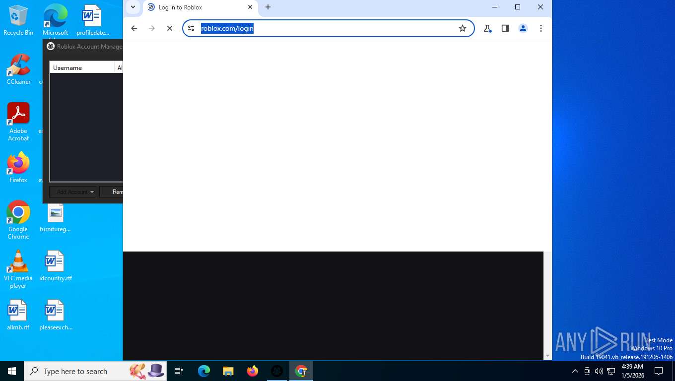Viewport: 675px width, 381px height.
Task: Open the allmb.rtf desktop file
Action: (x=18, y=315)
